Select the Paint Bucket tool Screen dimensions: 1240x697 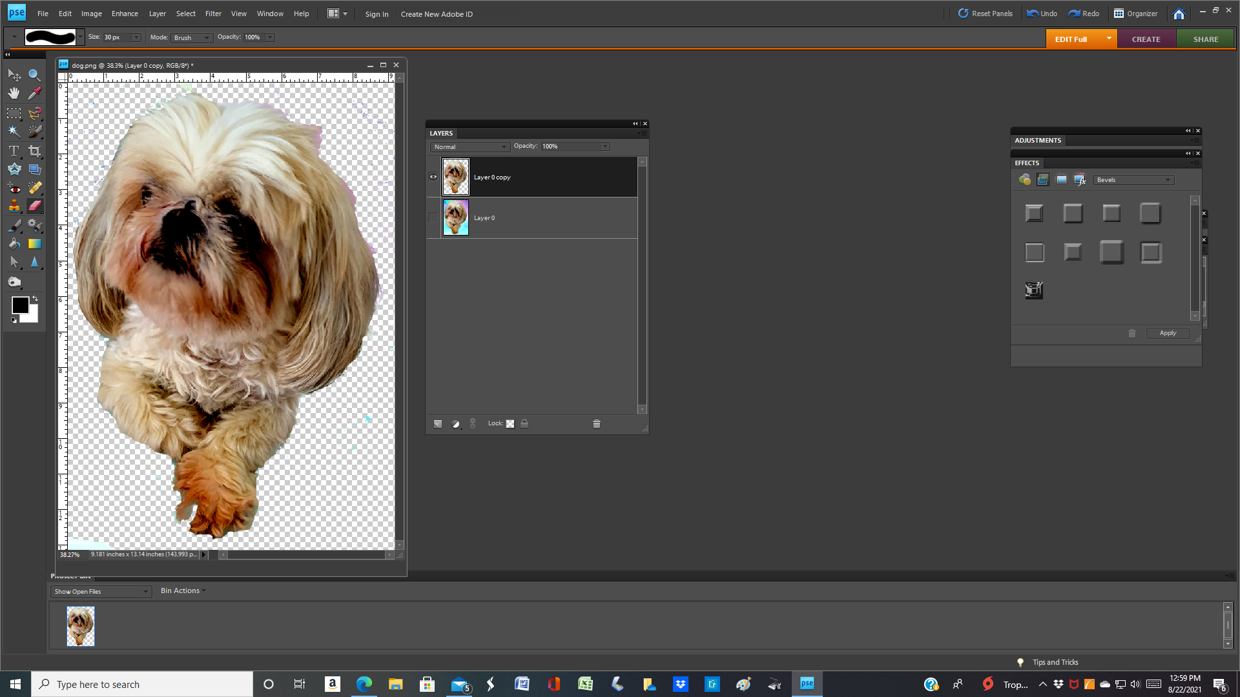coord(13,244)
